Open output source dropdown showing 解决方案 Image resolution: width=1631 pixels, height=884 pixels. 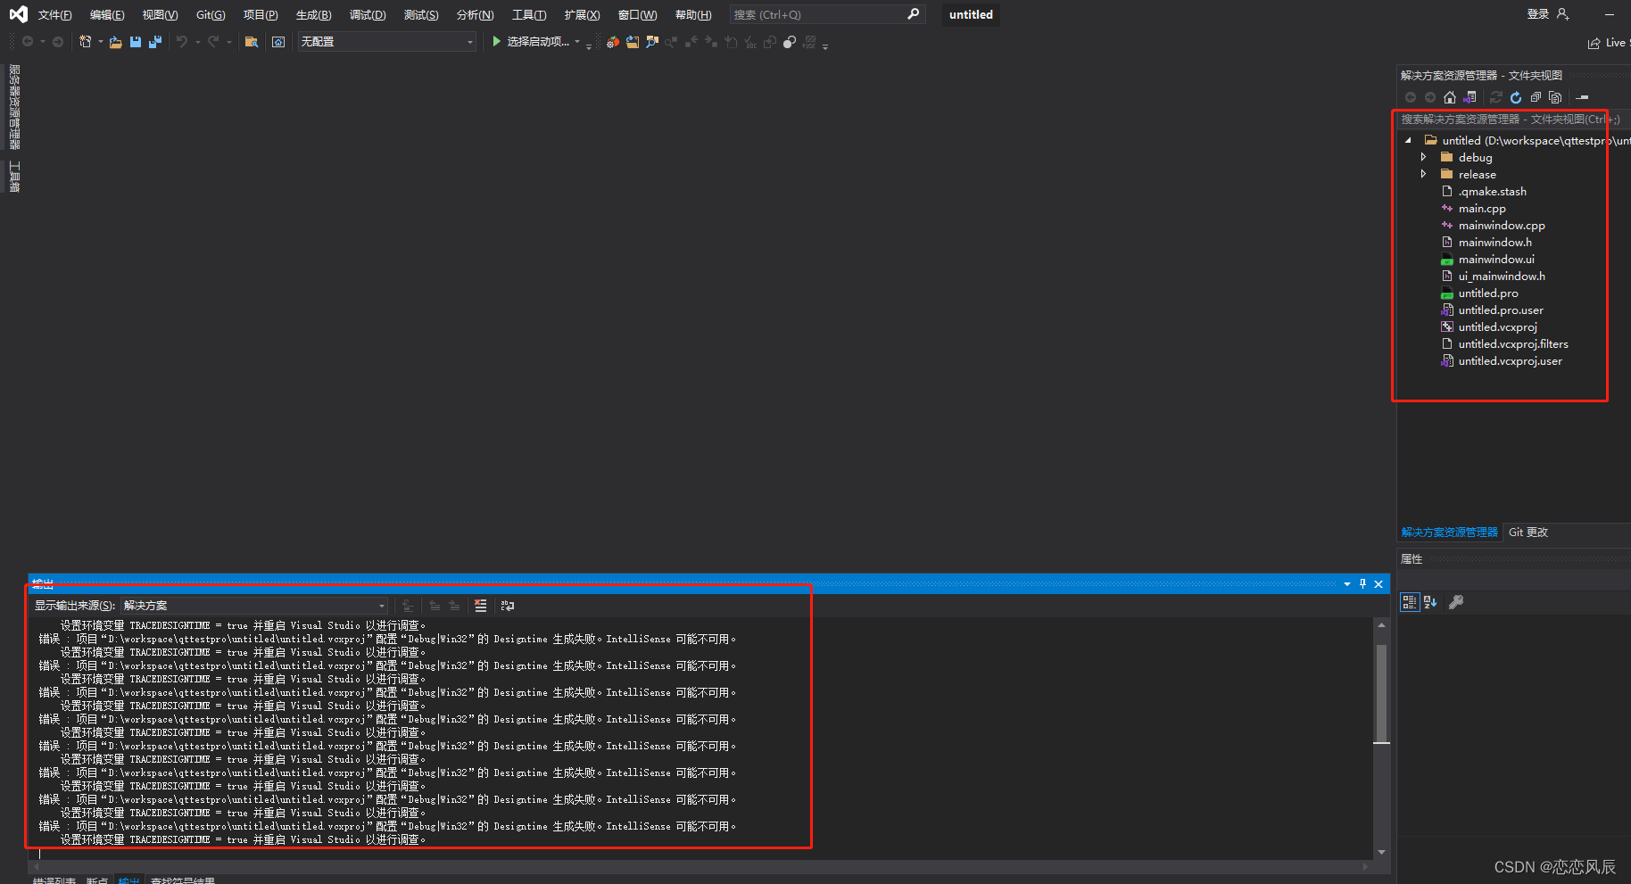pos(254,606)
